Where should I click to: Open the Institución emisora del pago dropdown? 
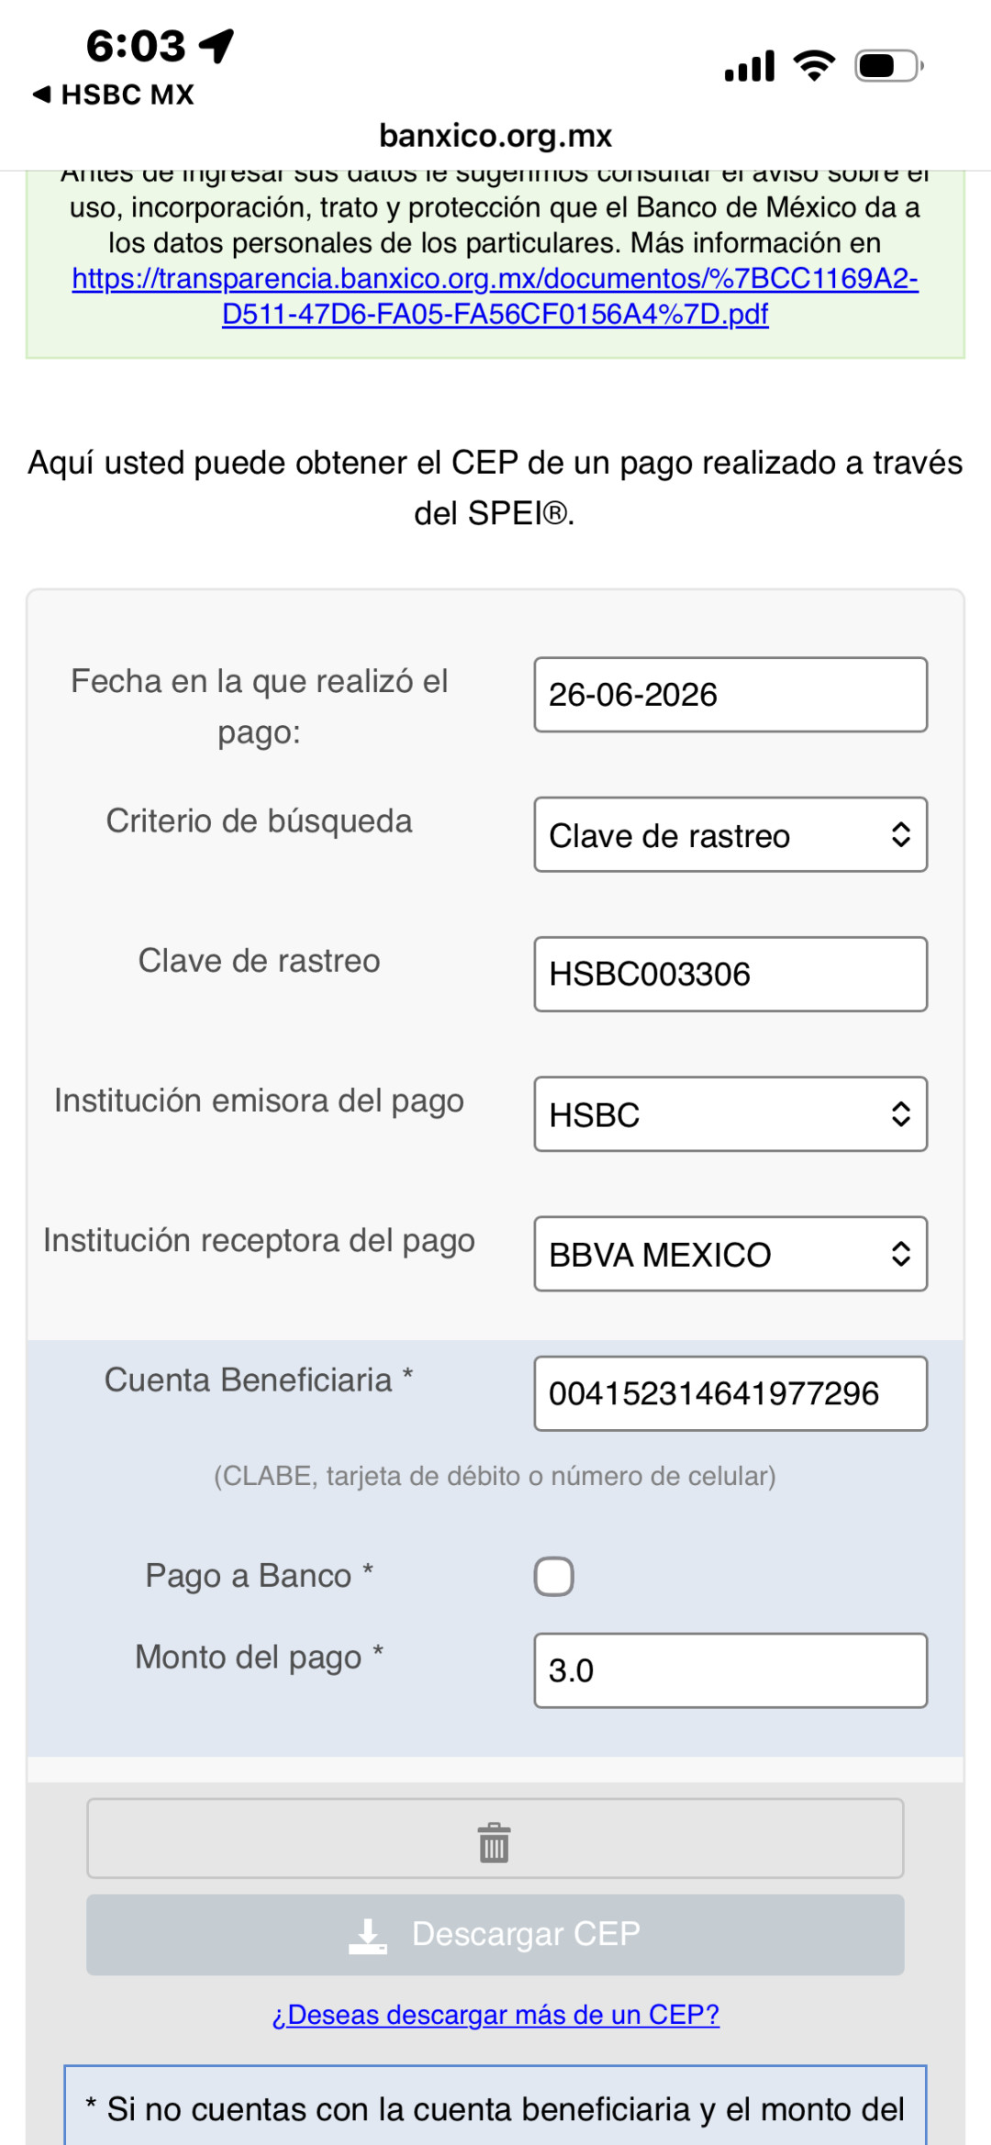(x=730, y=1114)
